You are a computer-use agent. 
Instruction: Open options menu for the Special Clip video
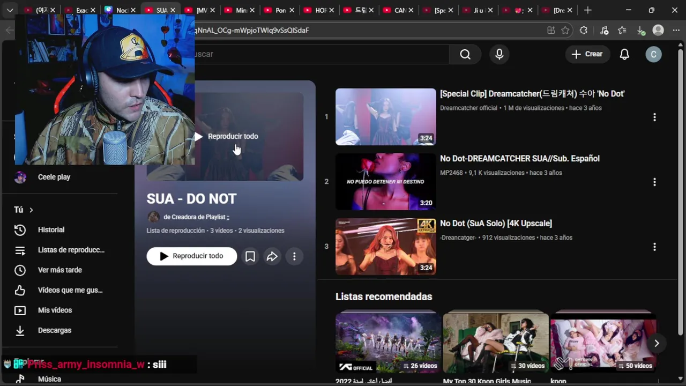tap(654, 117)
